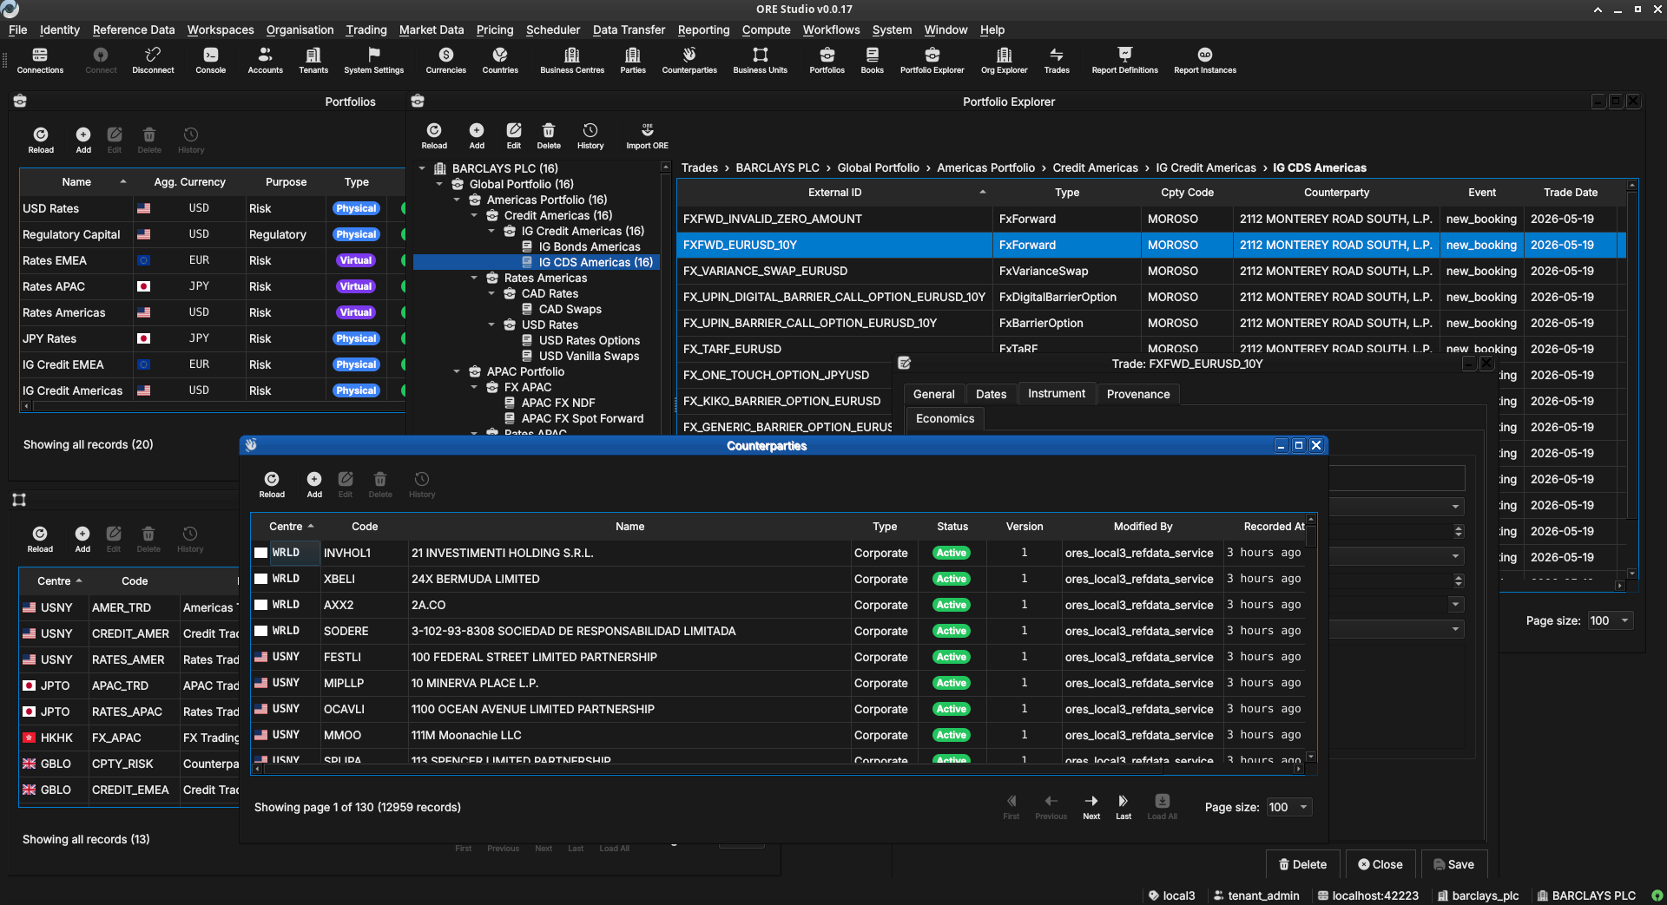Sort trades by External ID column
This screenshot has height=905, width=1667.
(834, 193)
